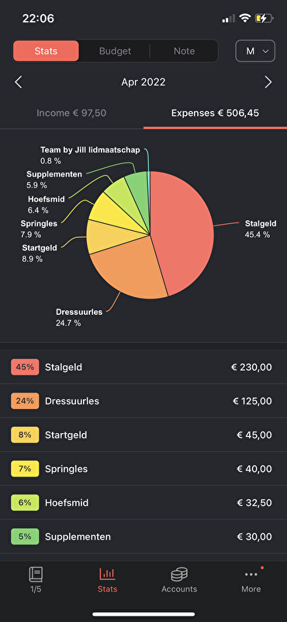Open the M period dropdown

coord(255,51)
